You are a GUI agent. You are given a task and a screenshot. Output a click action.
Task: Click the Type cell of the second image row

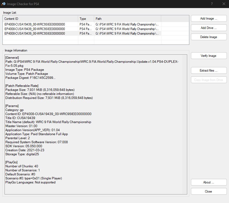[86, 29]
